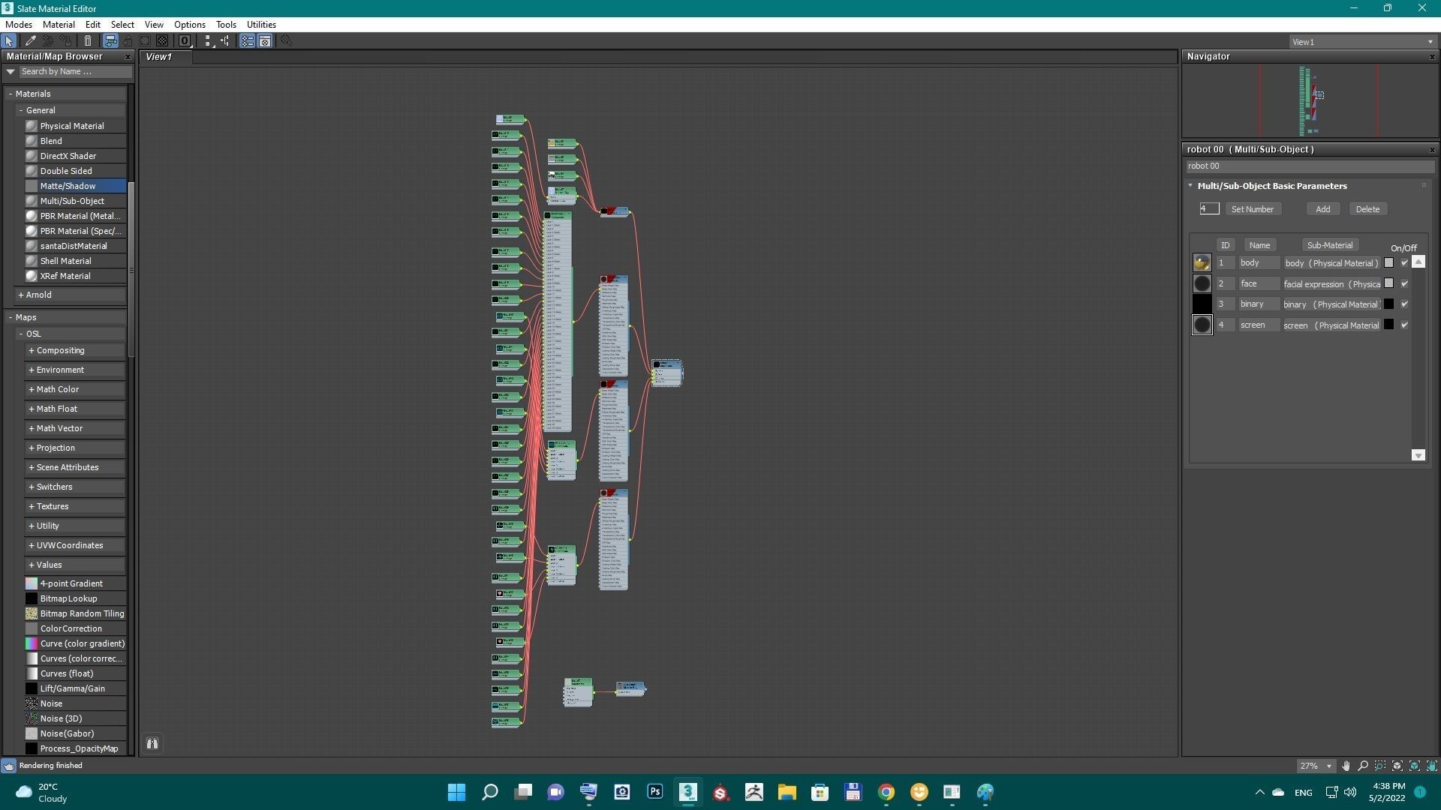Click the Add sub-material button
Viewport: 1441px width, 810px height.
pos(1322,209)
